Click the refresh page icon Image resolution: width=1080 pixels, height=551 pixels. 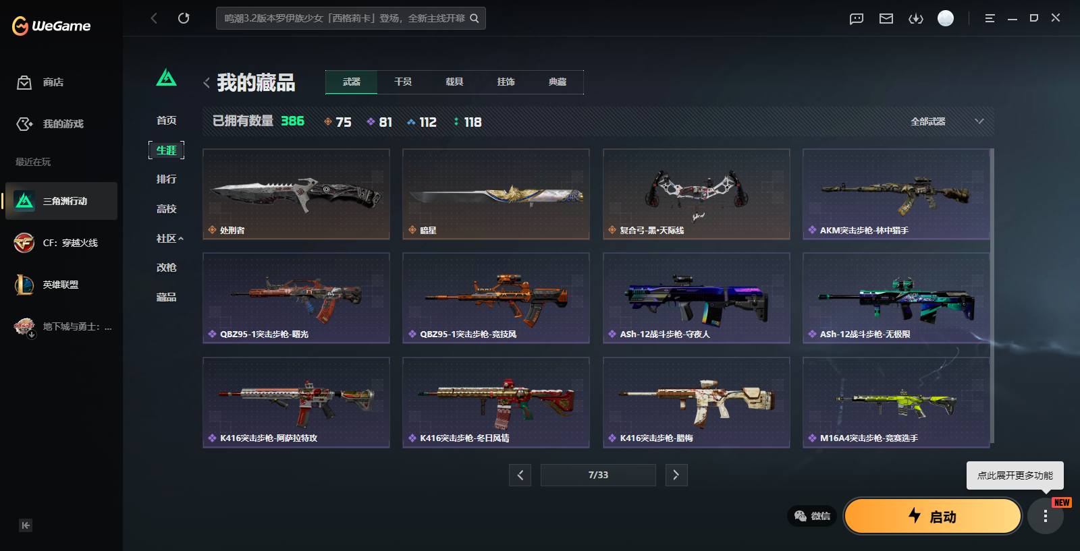point(184,18)
